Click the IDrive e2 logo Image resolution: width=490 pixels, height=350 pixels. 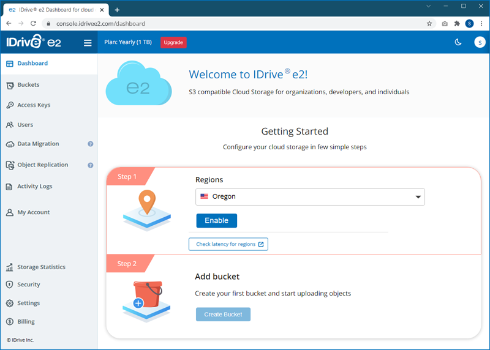pos(34,42)
